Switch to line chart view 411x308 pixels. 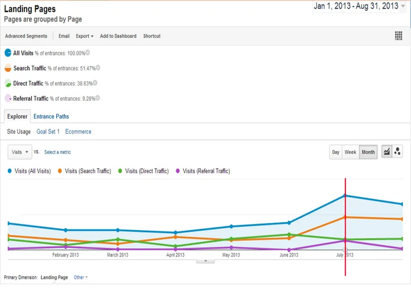(387, 152)
